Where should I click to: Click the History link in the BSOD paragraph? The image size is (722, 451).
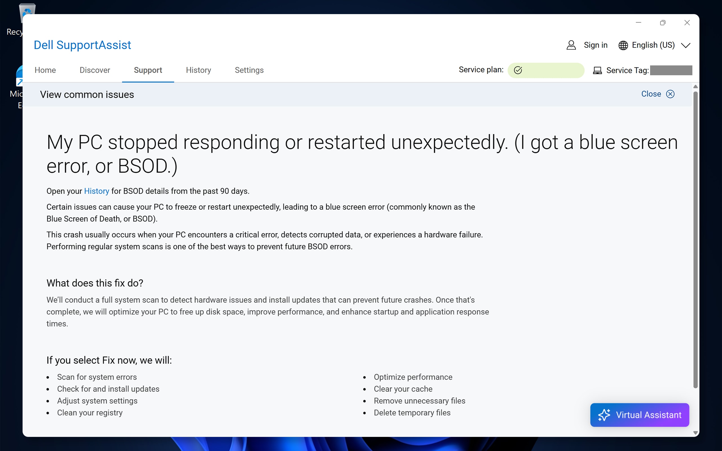point(96,191)
